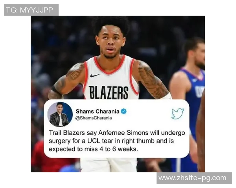Click "Trail Blazers" at start of tweet
The image size is (236, 188).
click(x=67, y=133)
